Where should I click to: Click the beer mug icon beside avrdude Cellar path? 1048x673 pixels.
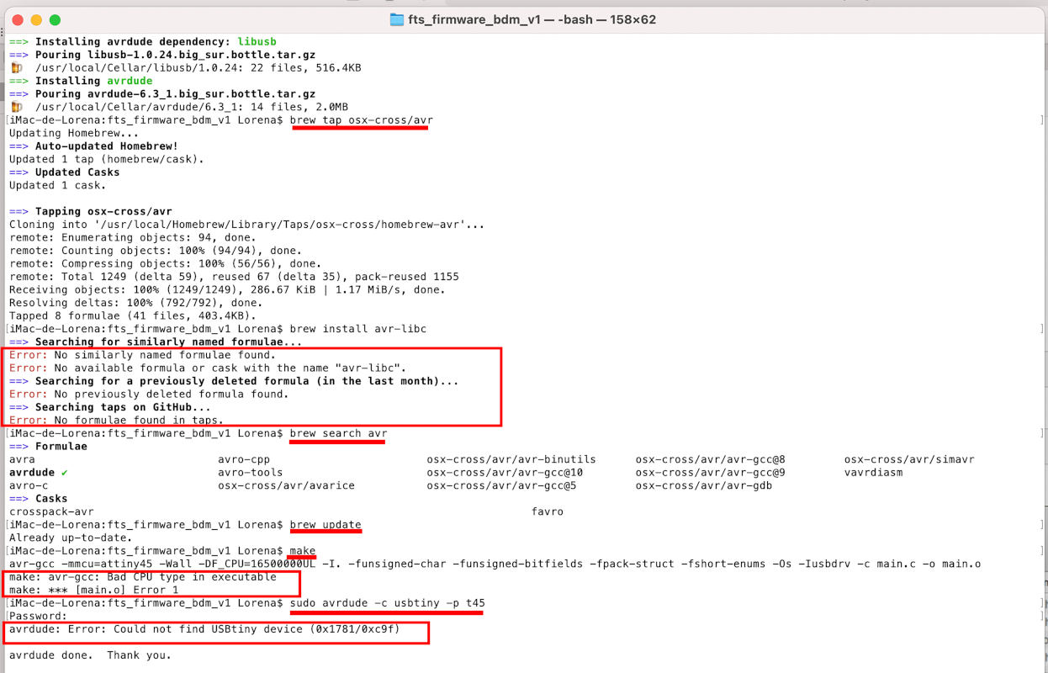16,107
